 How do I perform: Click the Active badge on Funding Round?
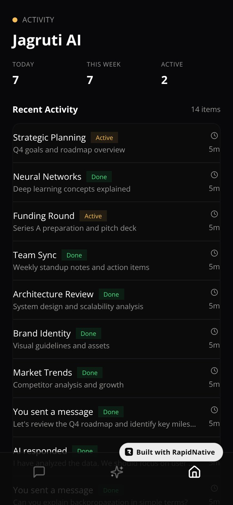click(93, 216)
